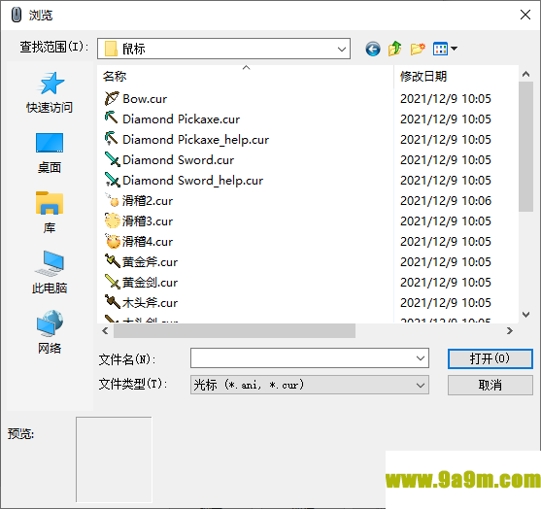541x509 pixels.
Task: Create a new folder icon
Action: point(418,49)
